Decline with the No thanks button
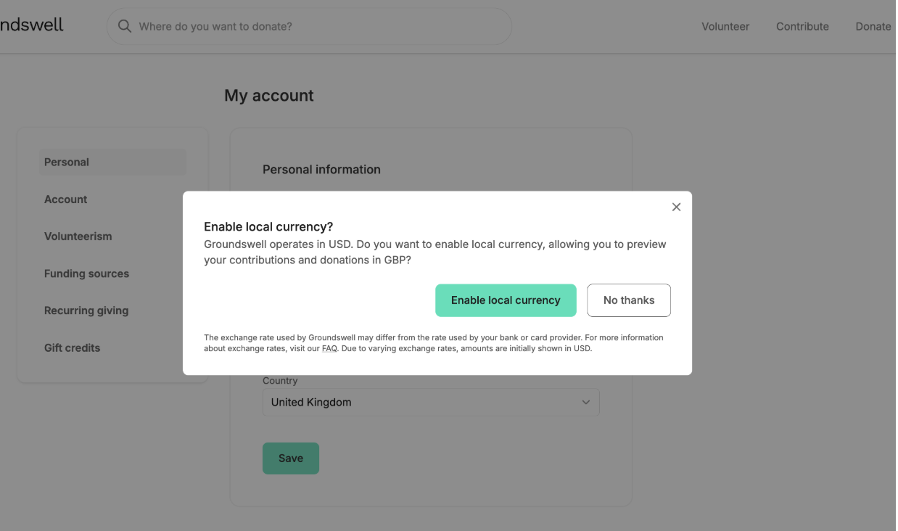This screenshot has height=531, width=898. 629,300
